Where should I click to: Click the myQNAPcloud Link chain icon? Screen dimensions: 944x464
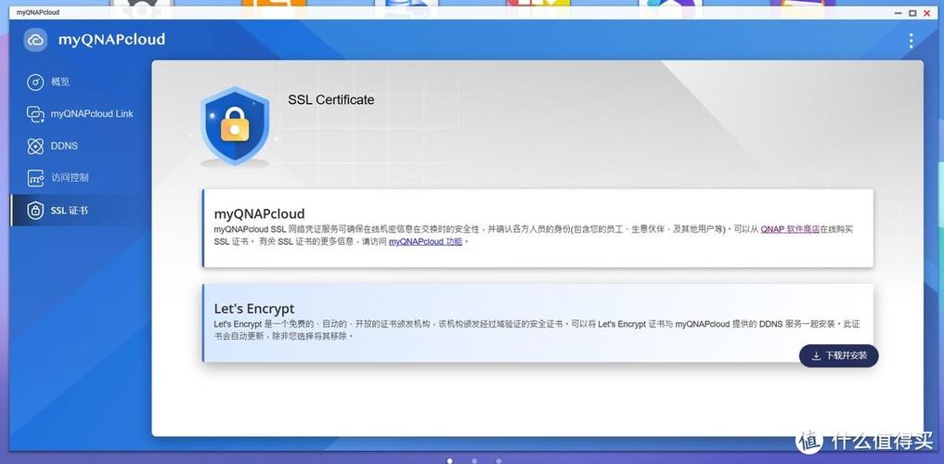[35, 114]
